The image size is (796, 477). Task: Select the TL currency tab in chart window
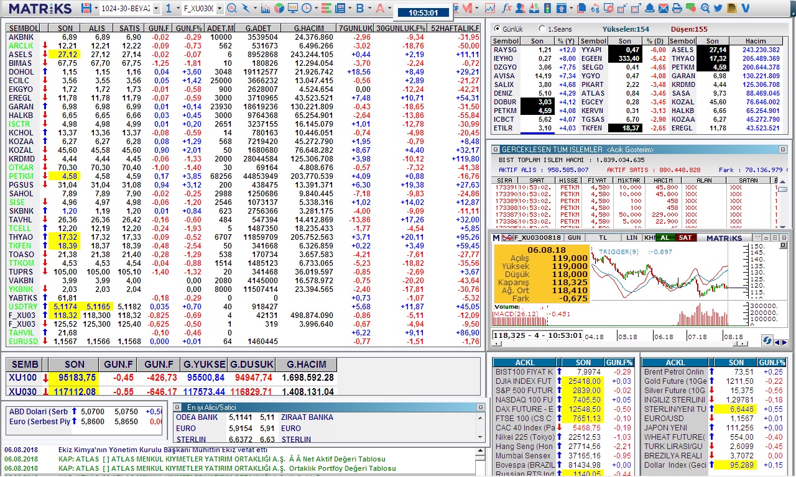click(x=603, y=238)
